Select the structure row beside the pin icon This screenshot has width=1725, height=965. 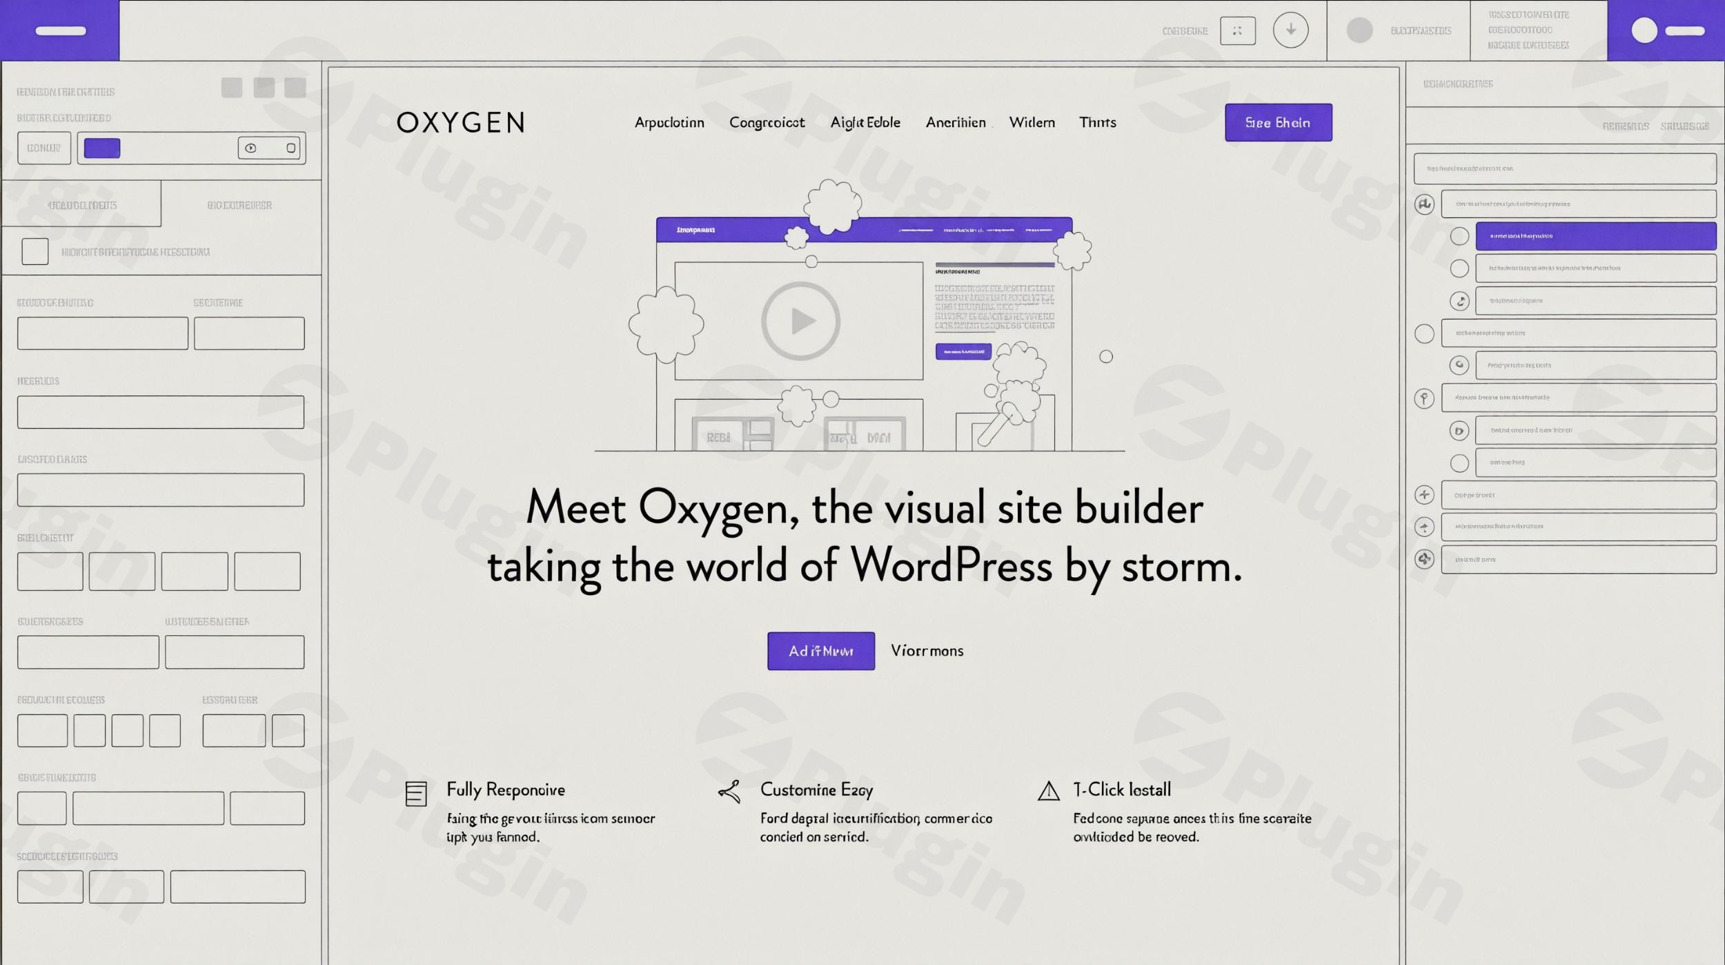pyautogui.click(x=1578, y=398)
